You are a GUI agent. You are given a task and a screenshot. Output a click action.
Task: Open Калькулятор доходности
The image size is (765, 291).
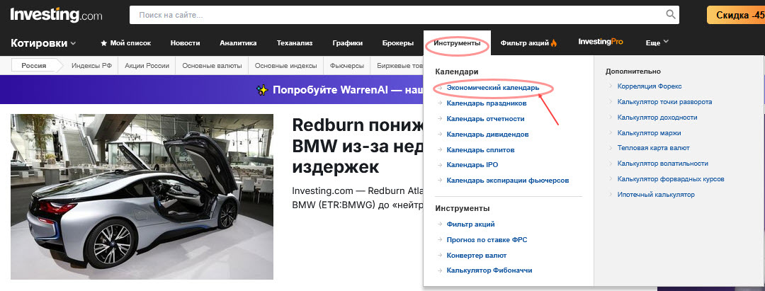(657, 118)
